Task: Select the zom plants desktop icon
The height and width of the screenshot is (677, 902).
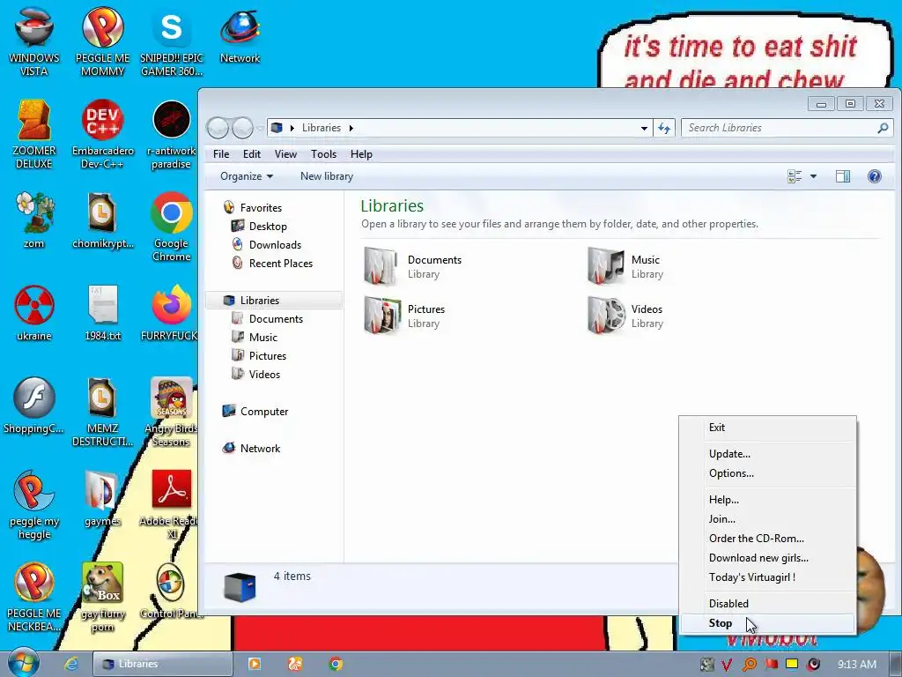Action: [34, 220]
